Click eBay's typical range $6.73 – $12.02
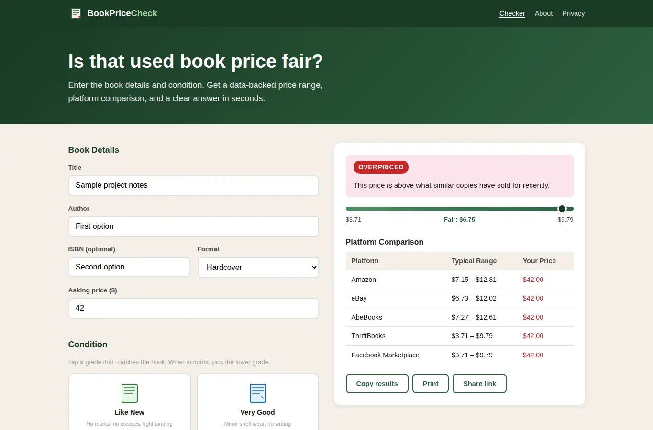The height and width of the screenshot is (430, 653). pyautogui.click(x=474, y=298)
